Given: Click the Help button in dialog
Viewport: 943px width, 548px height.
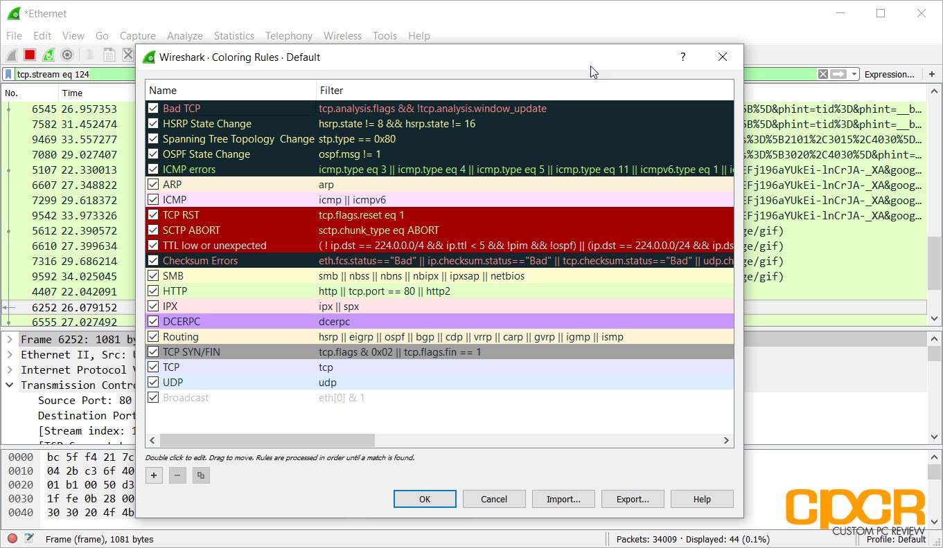Looking at the screenshot, I should [702, 499].
